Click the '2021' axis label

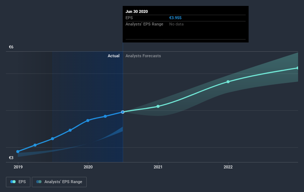[158, 167]
